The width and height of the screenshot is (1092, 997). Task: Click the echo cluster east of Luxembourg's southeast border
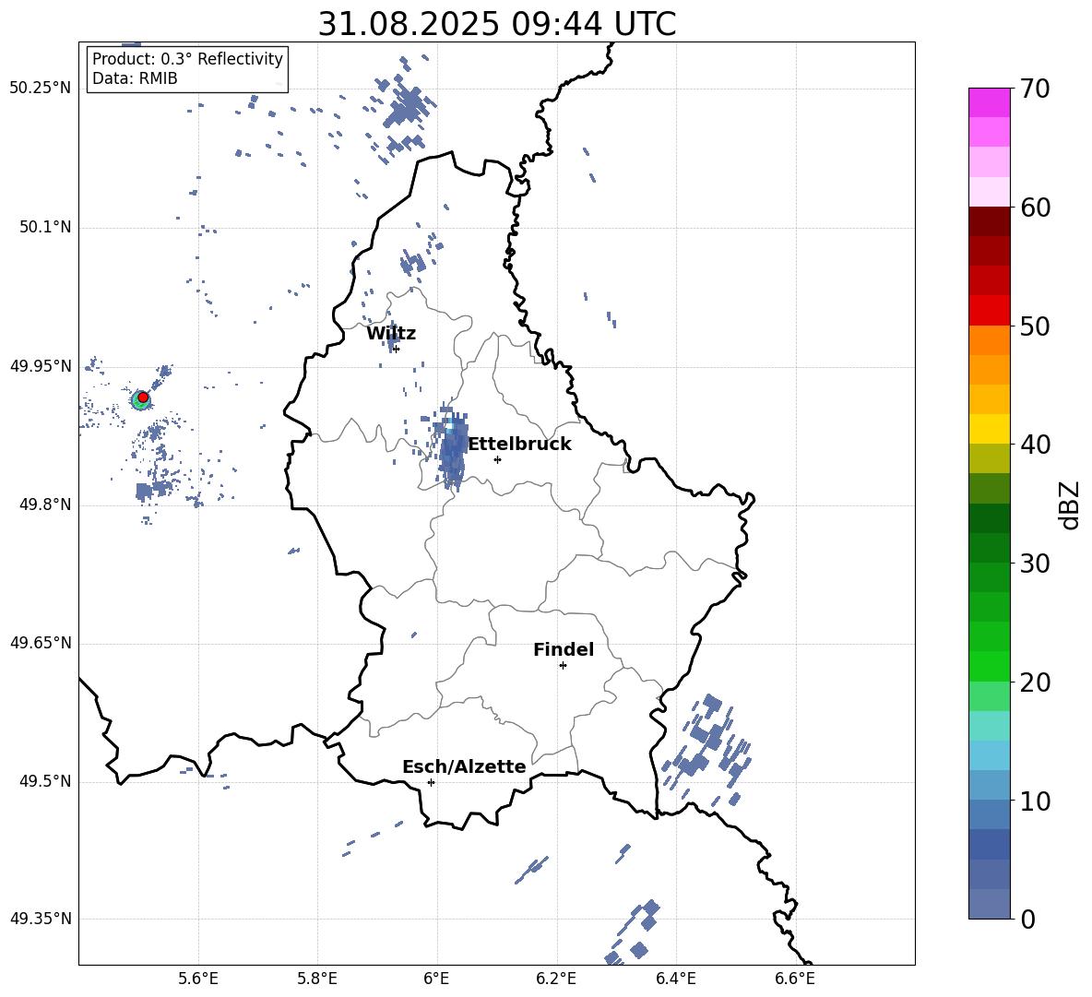(x=706, y=749)
